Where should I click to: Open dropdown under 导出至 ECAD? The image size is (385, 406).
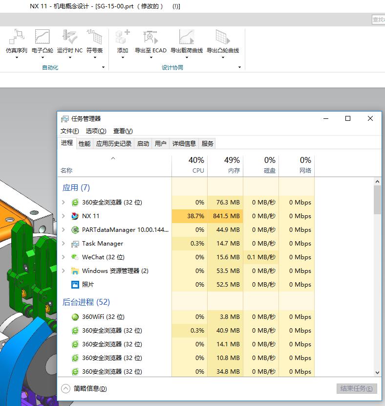click(x=151, y=58)
